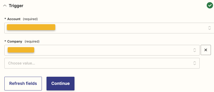Click the Company field up-down arrows icon
This screenshot has height=92, width=214.
195,50
